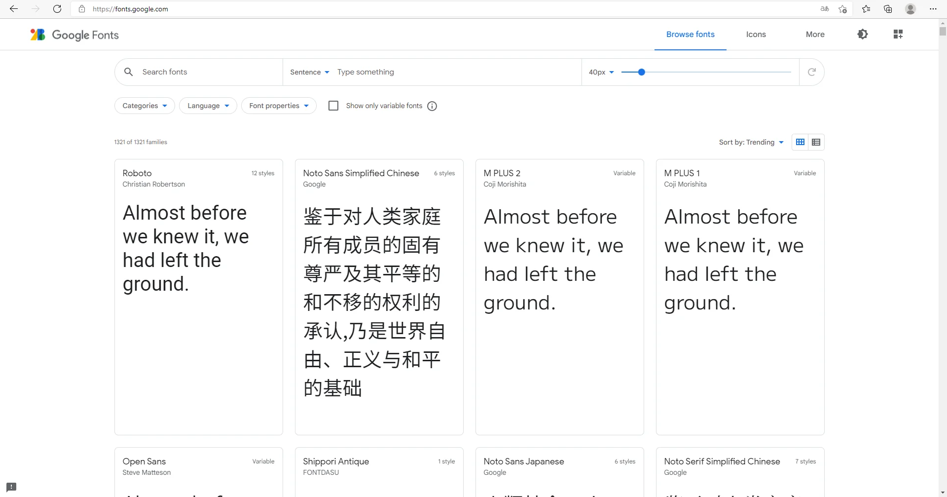Click the search magnifier icon
947x497 pixels.
129,72
